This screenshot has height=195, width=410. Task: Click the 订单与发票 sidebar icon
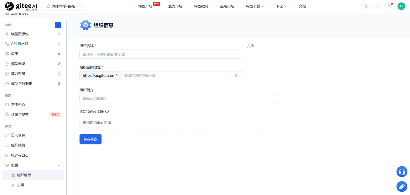pos(7,114)
